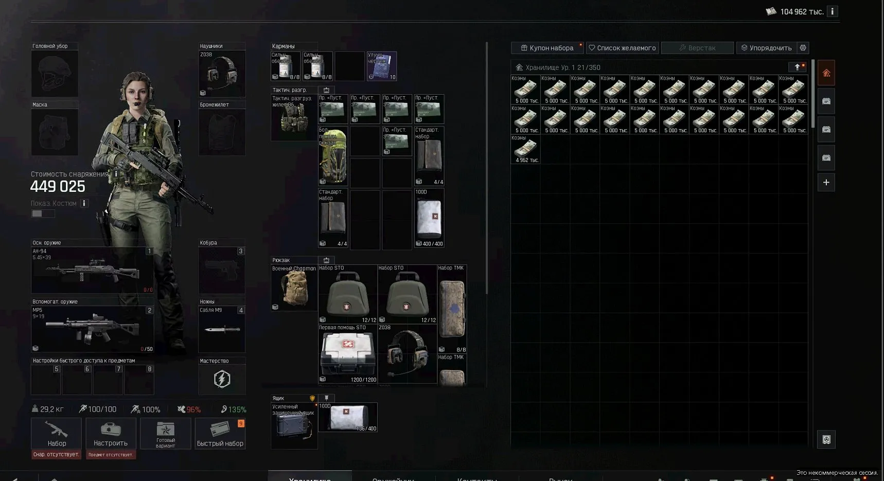884x481 pixels.
Task: Click the storage grid vertical scrollbar
Action: click(812, 94)
